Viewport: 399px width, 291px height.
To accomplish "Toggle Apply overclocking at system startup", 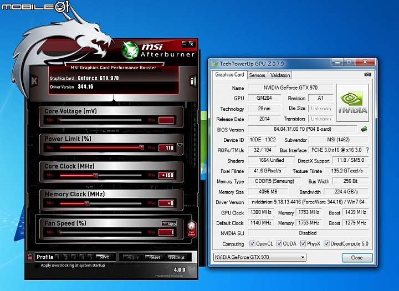I will 38,266.
